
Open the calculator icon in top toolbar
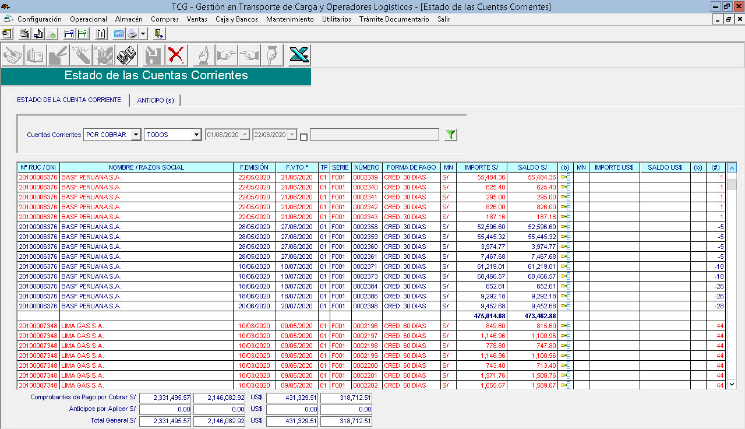tap(118, 34)
